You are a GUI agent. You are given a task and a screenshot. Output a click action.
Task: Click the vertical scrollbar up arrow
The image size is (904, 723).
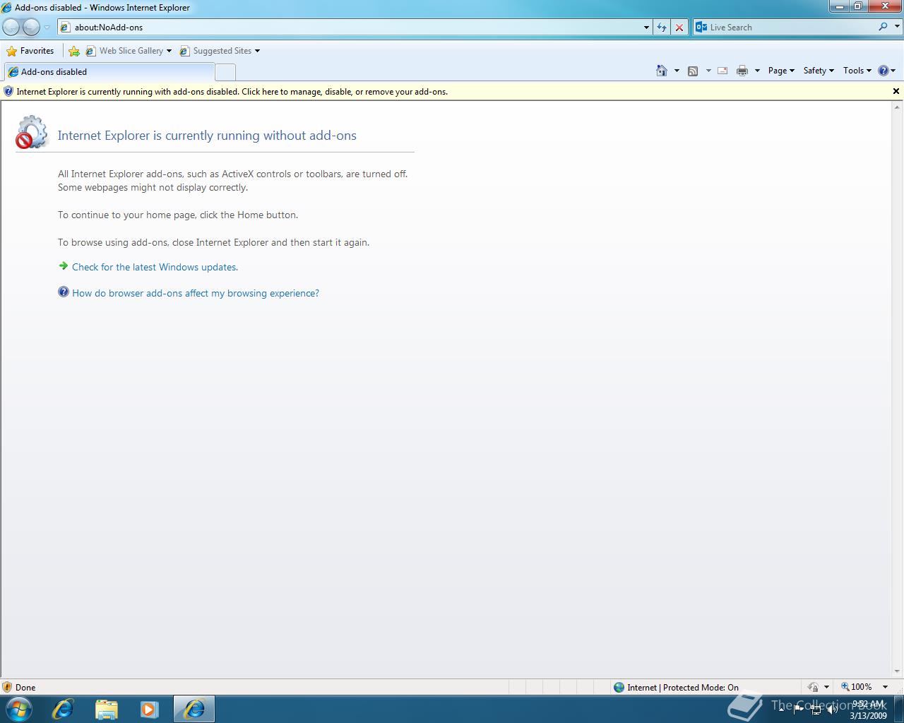point(898,107)
